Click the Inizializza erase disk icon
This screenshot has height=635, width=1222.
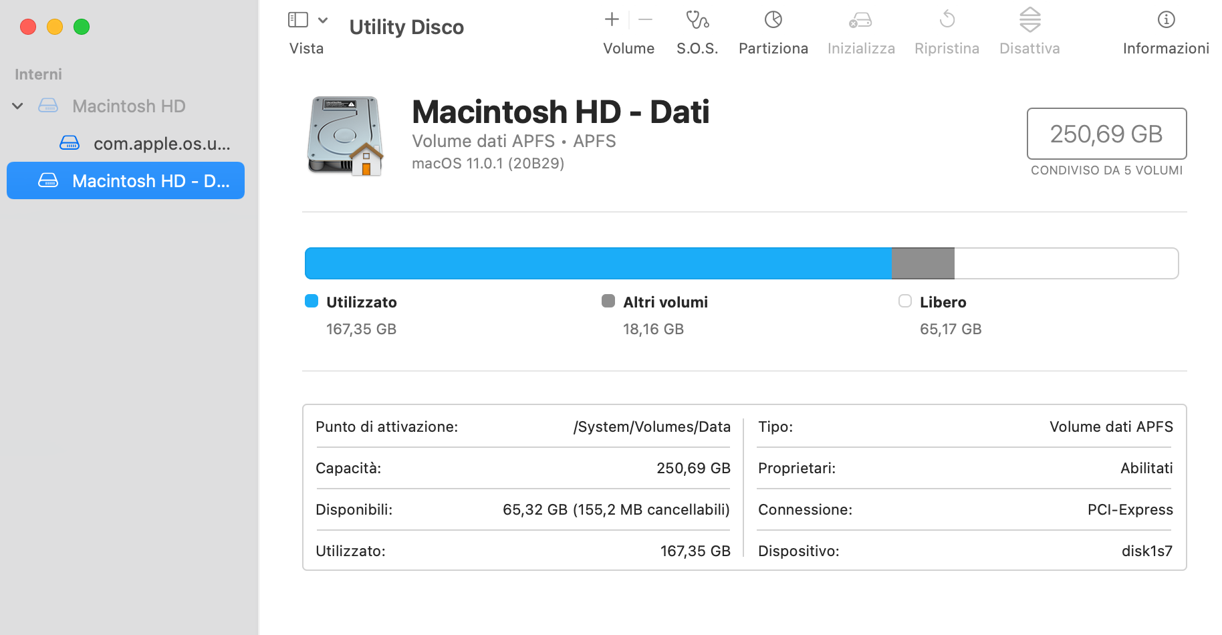point(860,20)
